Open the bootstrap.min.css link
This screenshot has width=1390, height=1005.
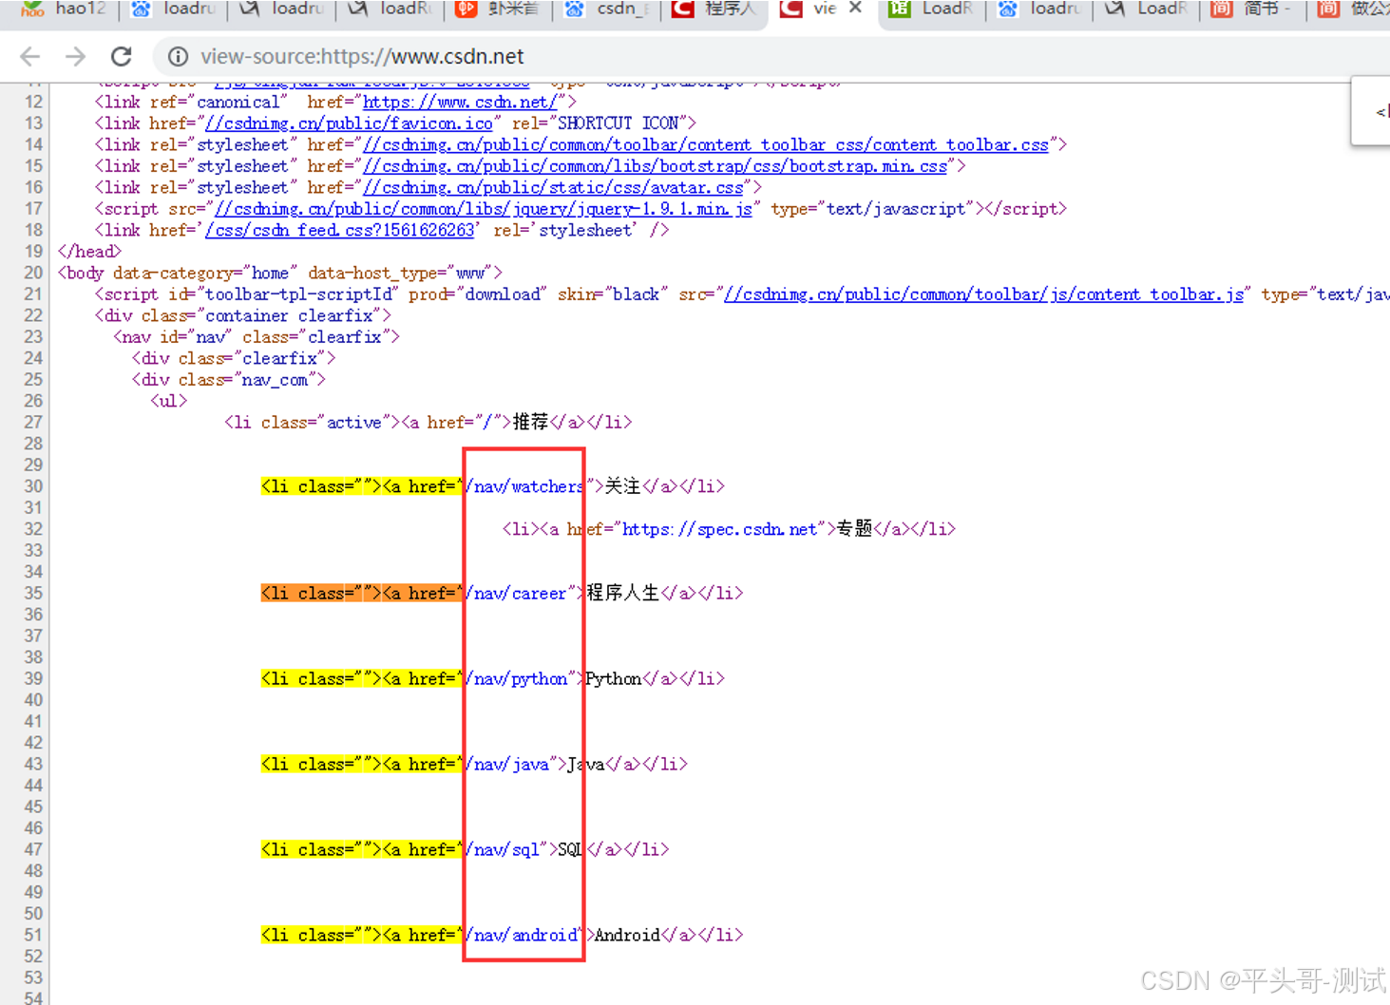coord(656,166)
